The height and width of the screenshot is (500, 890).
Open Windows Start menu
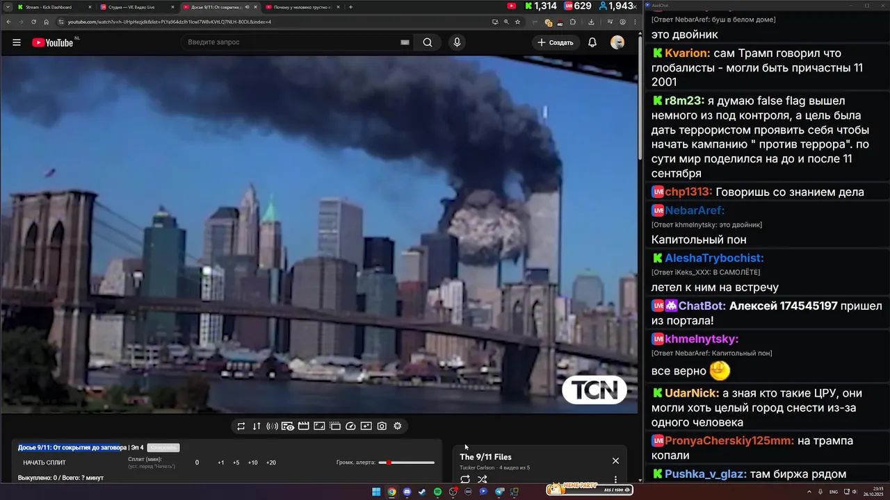click(x=376, y=492)
